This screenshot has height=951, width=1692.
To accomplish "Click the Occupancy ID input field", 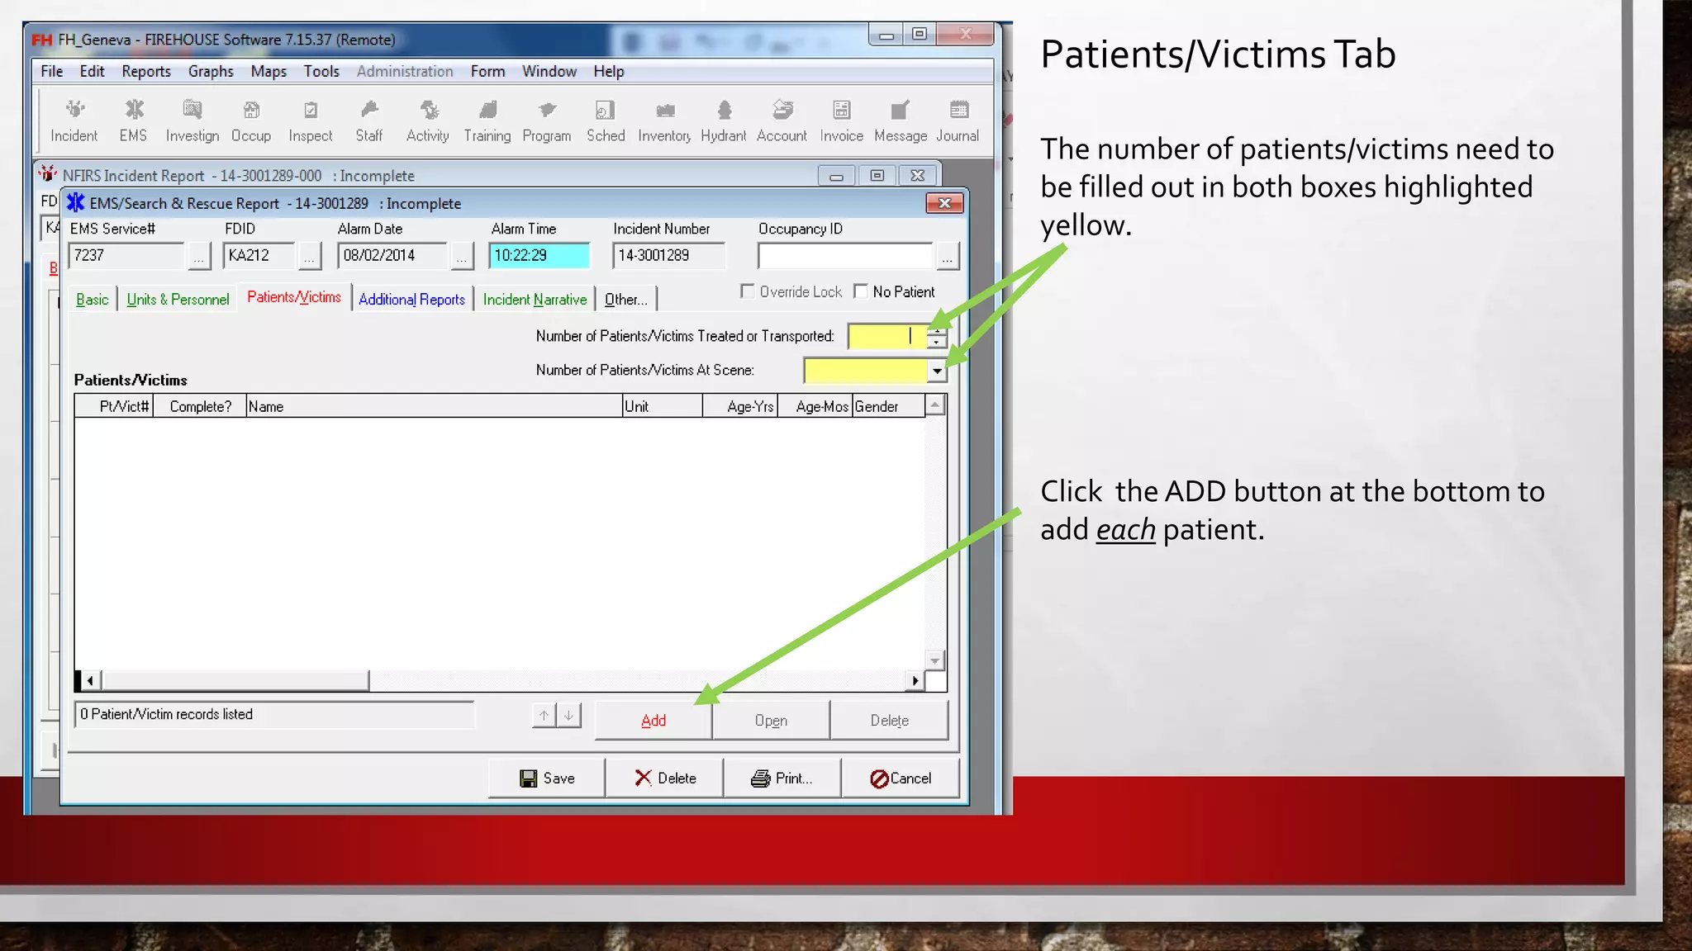I will click(845, 256).
